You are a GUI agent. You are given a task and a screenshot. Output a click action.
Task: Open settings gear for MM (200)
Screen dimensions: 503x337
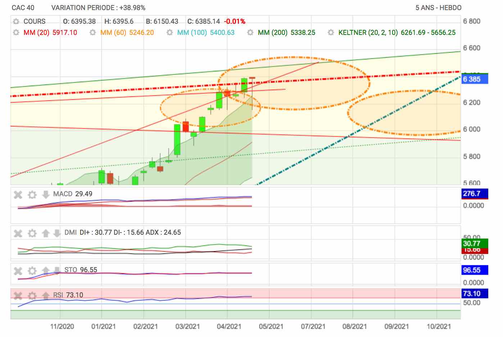tap(250, 33)
